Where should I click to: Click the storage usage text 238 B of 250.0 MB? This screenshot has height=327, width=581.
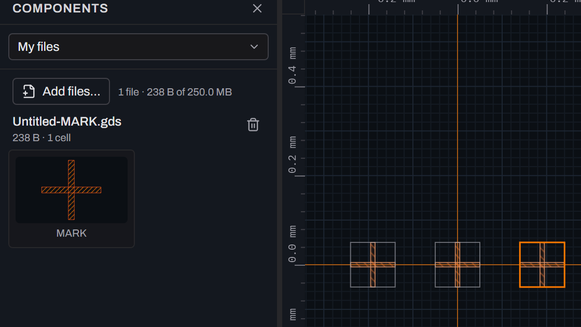coord(189,92)
